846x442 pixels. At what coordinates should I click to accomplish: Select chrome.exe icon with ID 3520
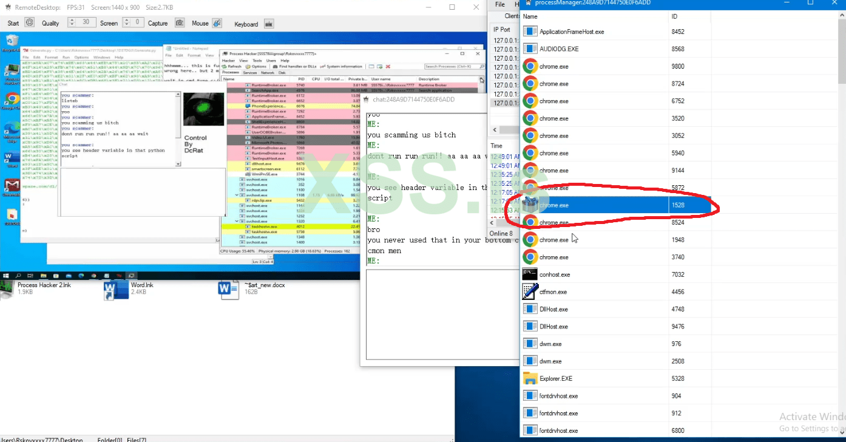530,118
